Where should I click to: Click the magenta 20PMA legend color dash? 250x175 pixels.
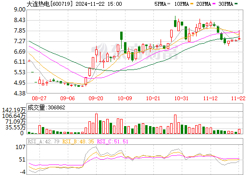pyautogui.click(x=214, y=4)
